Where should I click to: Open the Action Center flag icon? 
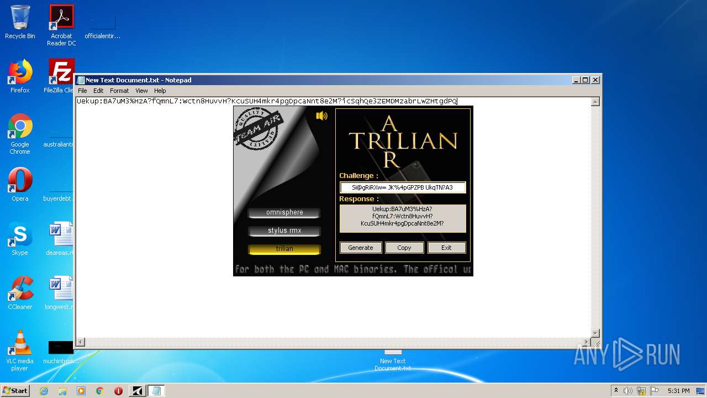(654, 391)
